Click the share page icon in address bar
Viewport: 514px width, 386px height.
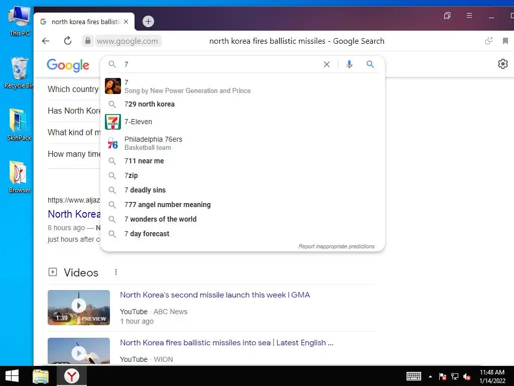pos(489,41)
